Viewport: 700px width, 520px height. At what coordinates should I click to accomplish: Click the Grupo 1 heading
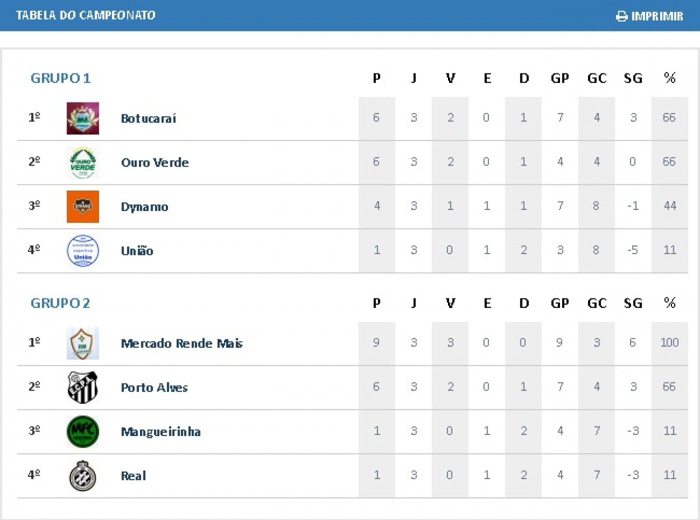tap(60, 78)
